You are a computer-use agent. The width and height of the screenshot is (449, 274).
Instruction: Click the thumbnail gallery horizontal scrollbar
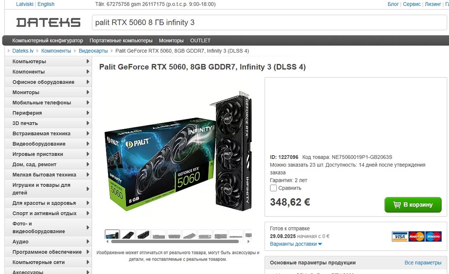[x=175, y=241]
